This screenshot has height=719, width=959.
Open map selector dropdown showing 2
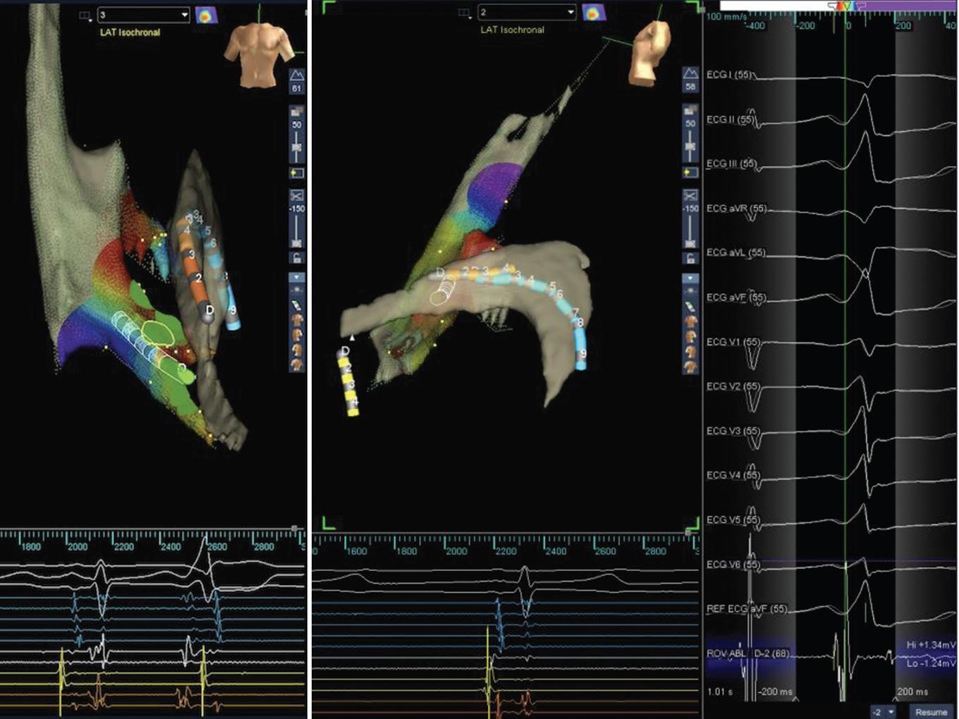click(x=526, y=13)
